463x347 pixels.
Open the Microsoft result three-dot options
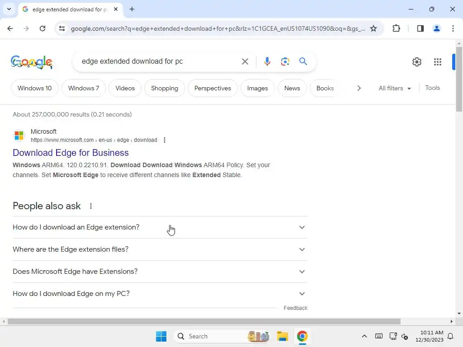tap(165, 140)
